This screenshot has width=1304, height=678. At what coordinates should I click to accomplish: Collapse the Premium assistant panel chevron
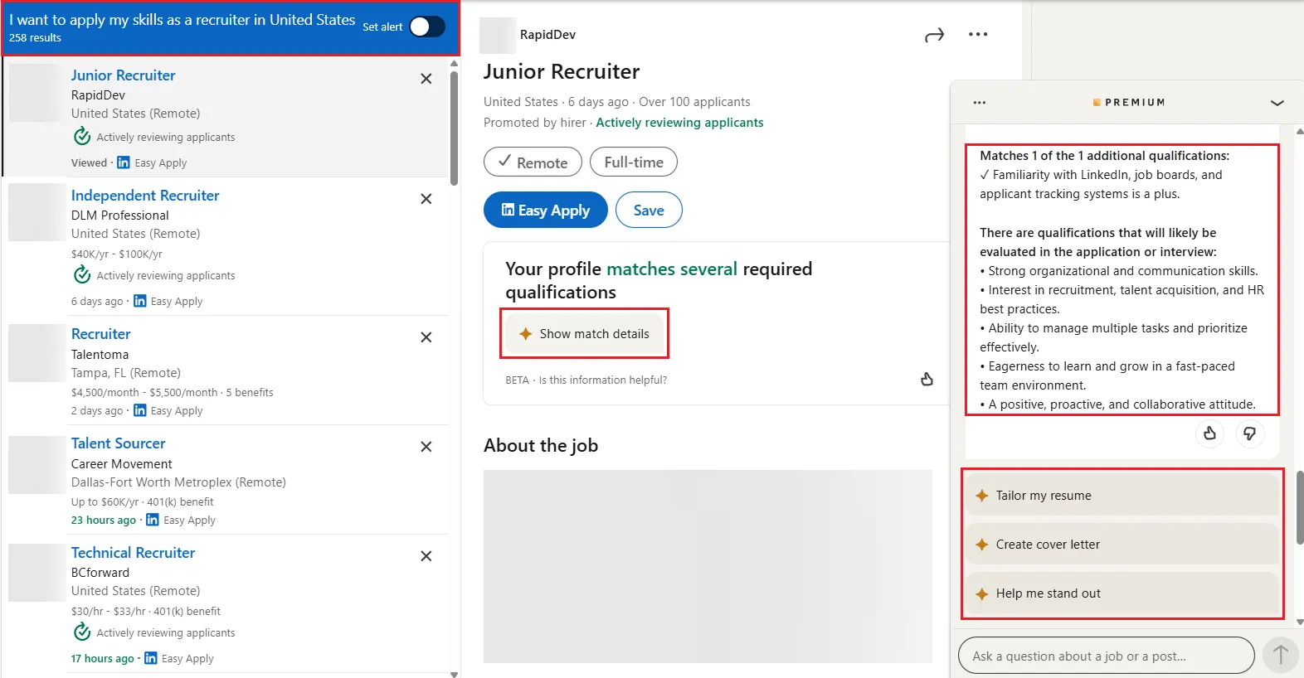pyautogui.click(x=1277, y=103)
